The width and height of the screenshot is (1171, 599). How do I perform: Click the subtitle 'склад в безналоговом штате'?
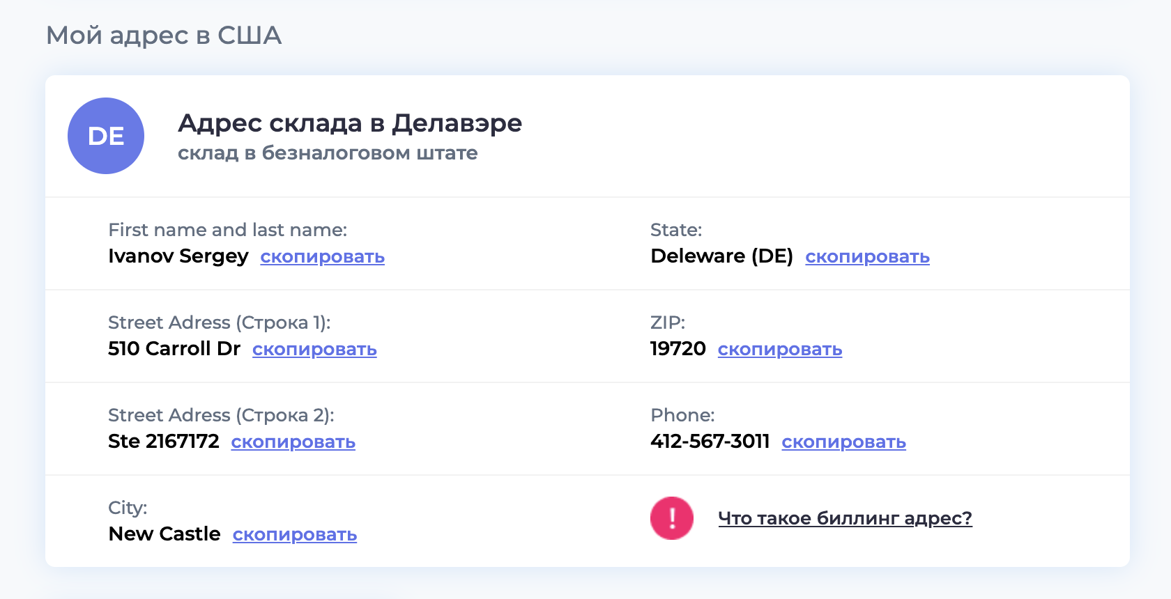[x=328, y=153]
